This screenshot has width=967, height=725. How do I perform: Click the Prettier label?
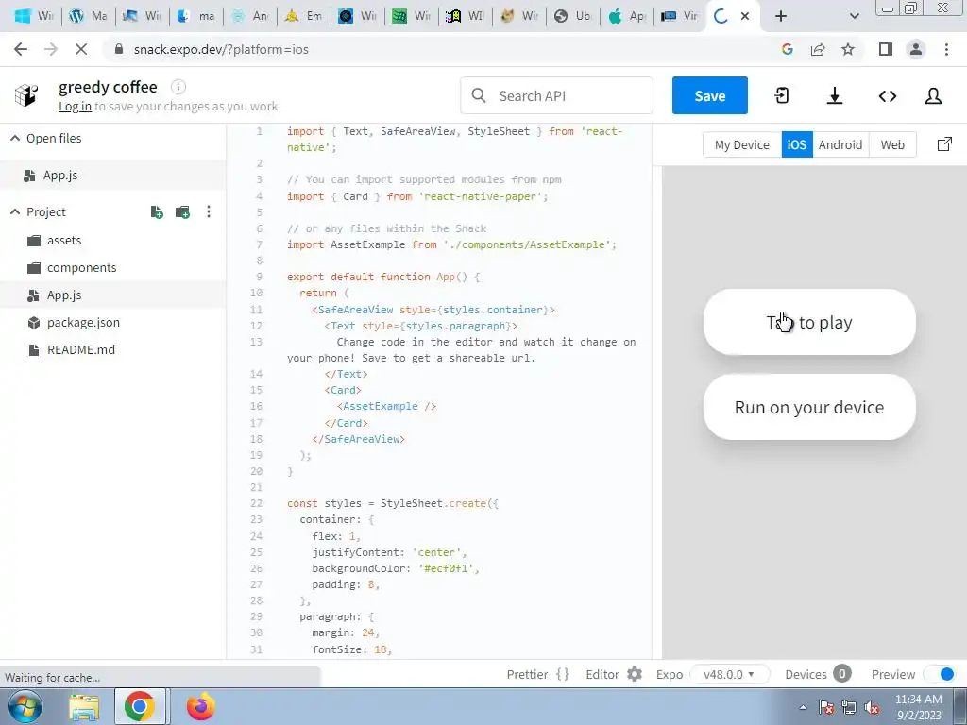click(527, 674)
